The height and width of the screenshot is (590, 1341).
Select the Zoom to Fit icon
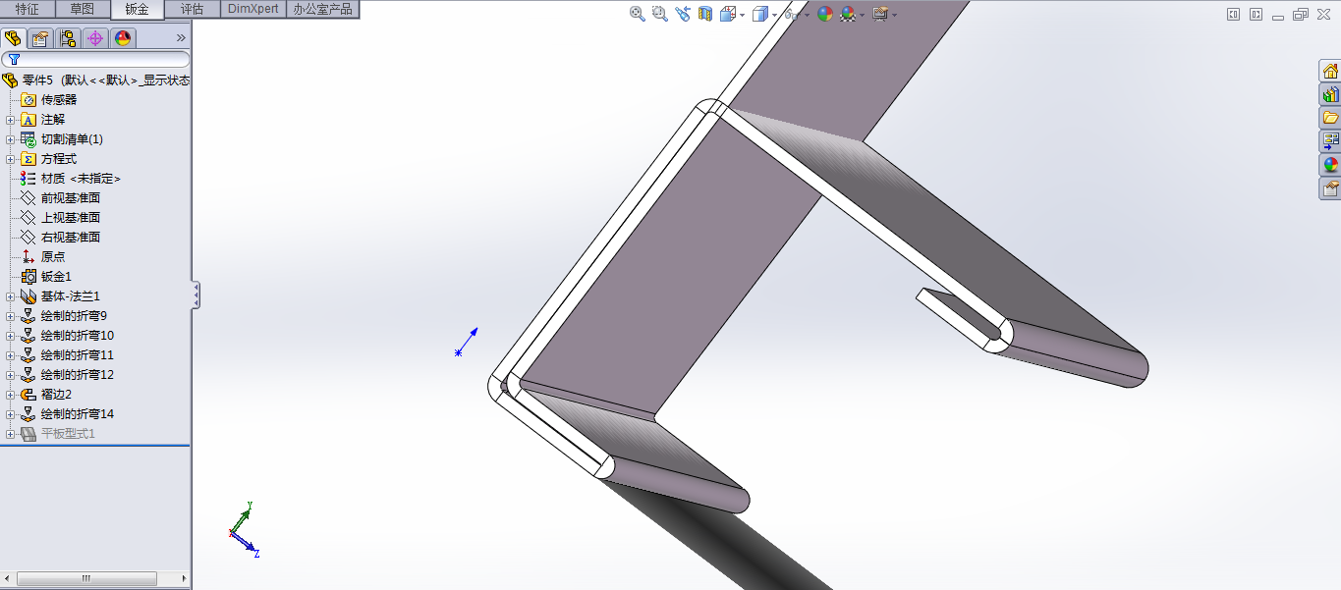click(x=637, y=14)
